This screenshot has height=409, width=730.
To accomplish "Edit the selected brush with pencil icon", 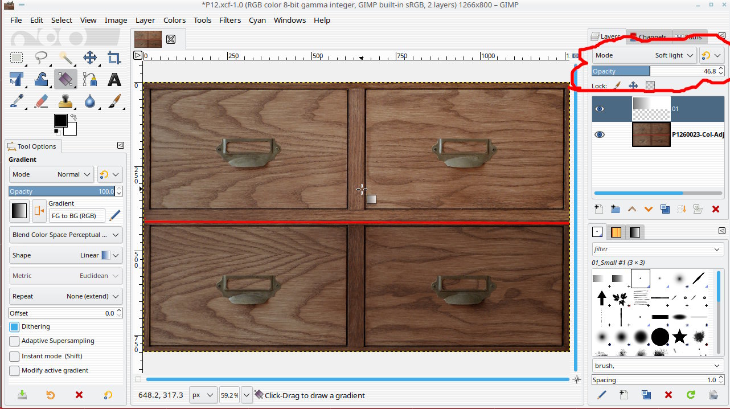I will point(601,394).
